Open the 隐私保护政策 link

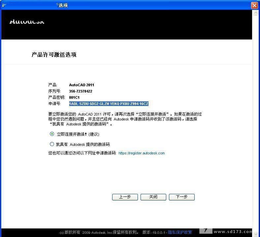click(x=180, y=232)
